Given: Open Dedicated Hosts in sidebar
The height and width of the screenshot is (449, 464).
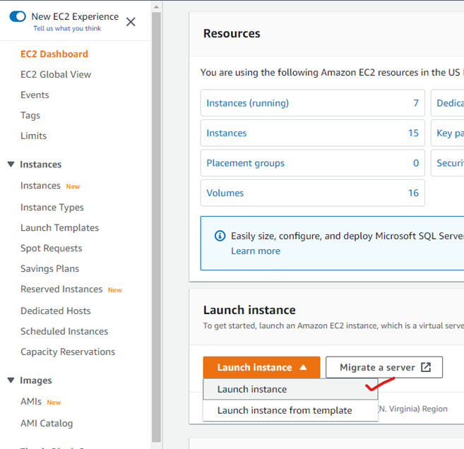Looking at the screenshot, I should pos(56,311).
